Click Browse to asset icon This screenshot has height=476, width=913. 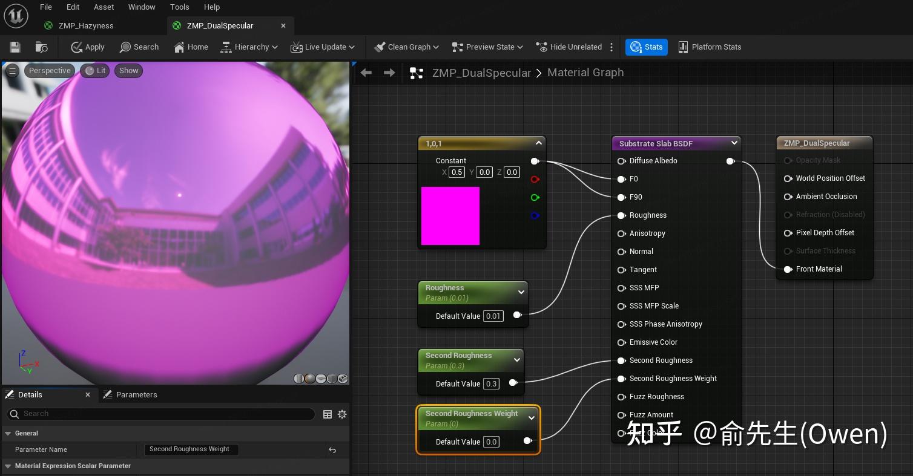click(x=41, y=47)
